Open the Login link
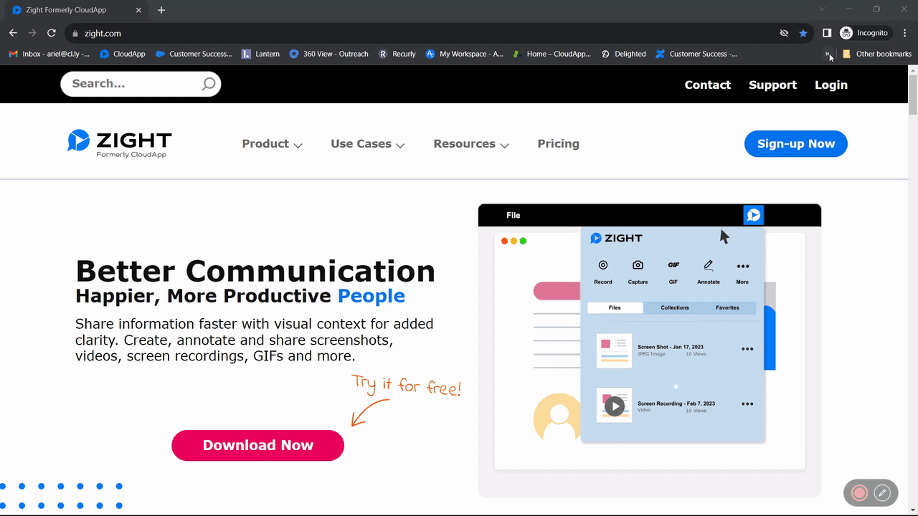The width and height of the screenshot is (918, 516). click(831, 85)
